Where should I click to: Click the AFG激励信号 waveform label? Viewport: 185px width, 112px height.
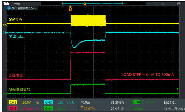tap(19, 89)
